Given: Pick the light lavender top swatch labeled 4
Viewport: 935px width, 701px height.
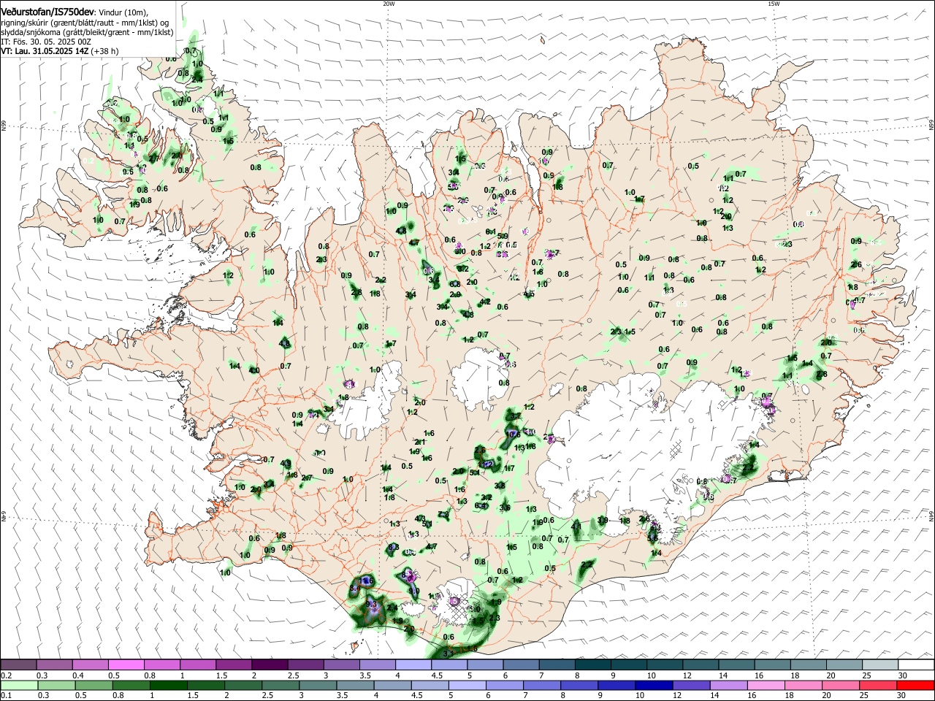Looking at the screenshot, I should [413, 664].
